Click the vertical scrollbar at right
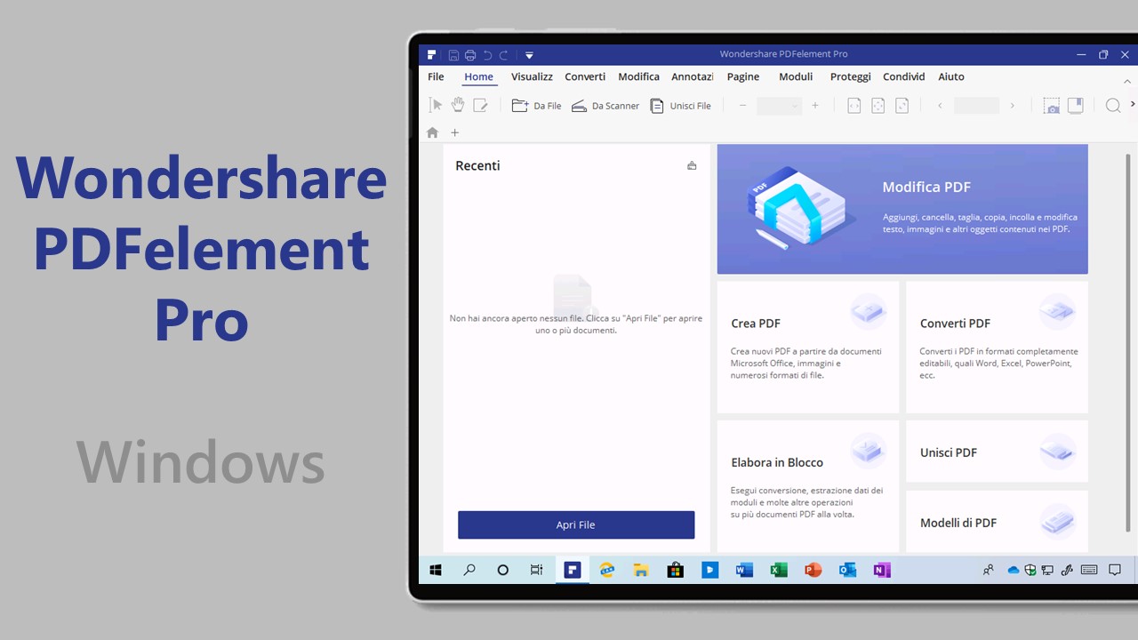The width and height of the screenshot is (1138, 640). pos(1129,342)
